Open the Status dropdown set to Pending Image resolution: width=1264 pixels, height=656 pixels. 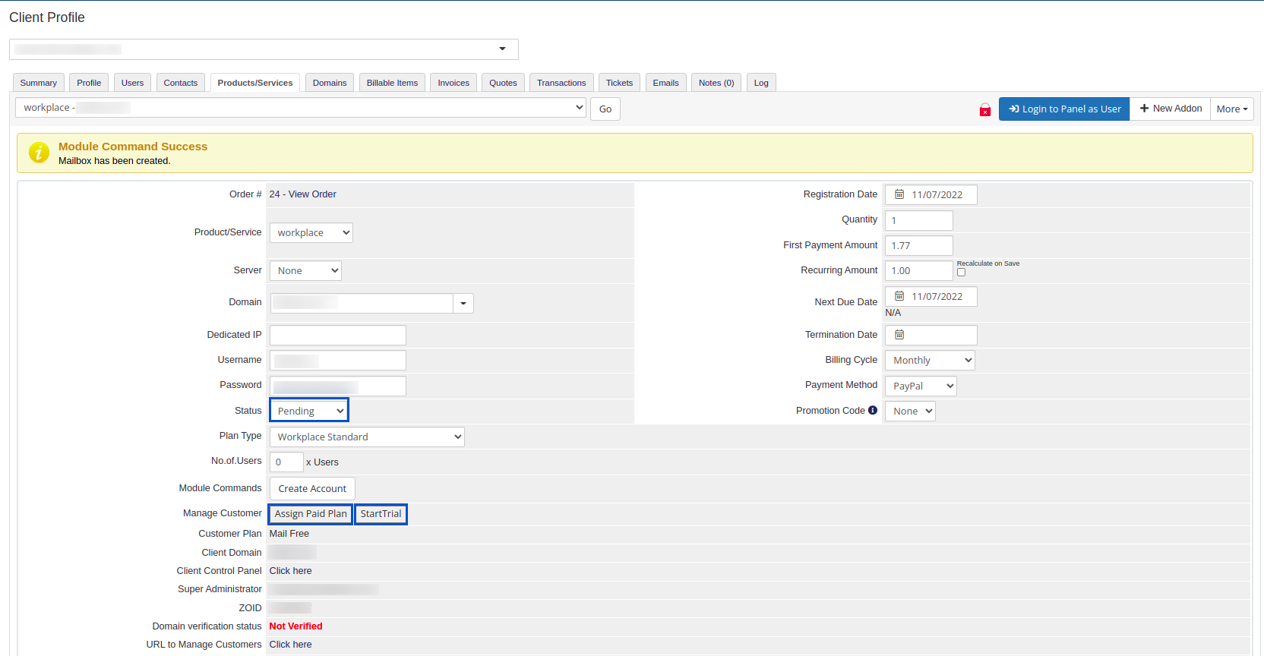tap(309, 411)
